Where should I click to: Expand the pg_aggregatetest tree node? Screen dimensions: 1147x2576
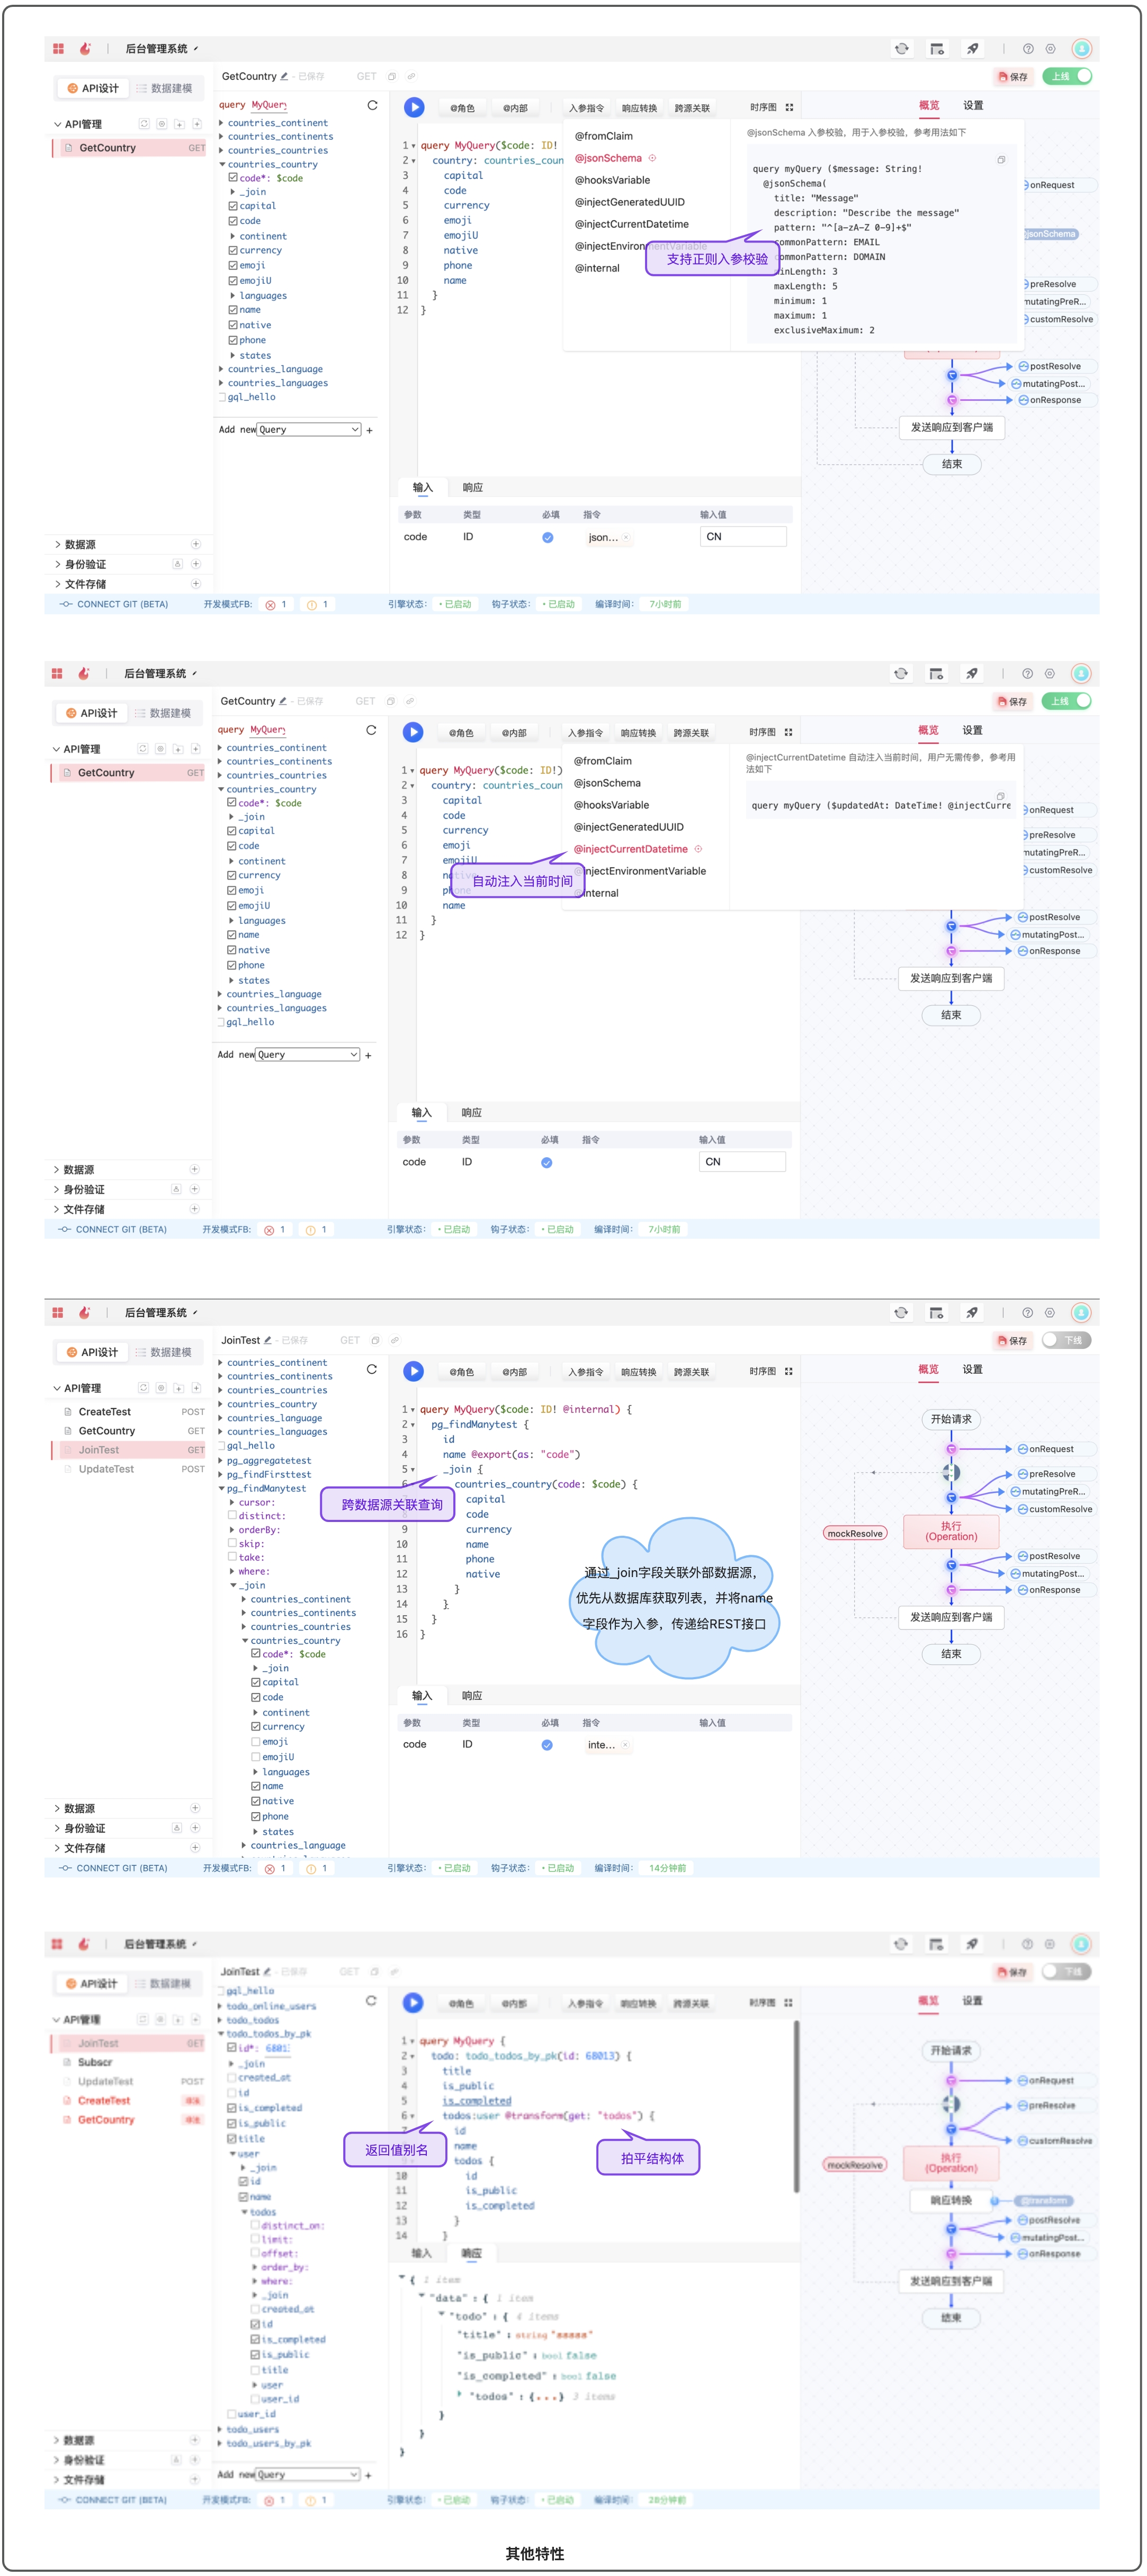(x=221, y=1461)
